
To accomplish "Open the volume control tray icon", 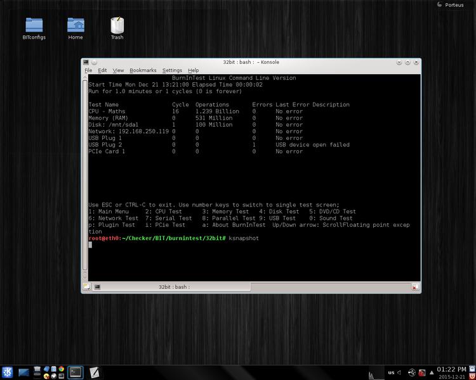I will 399,373.
